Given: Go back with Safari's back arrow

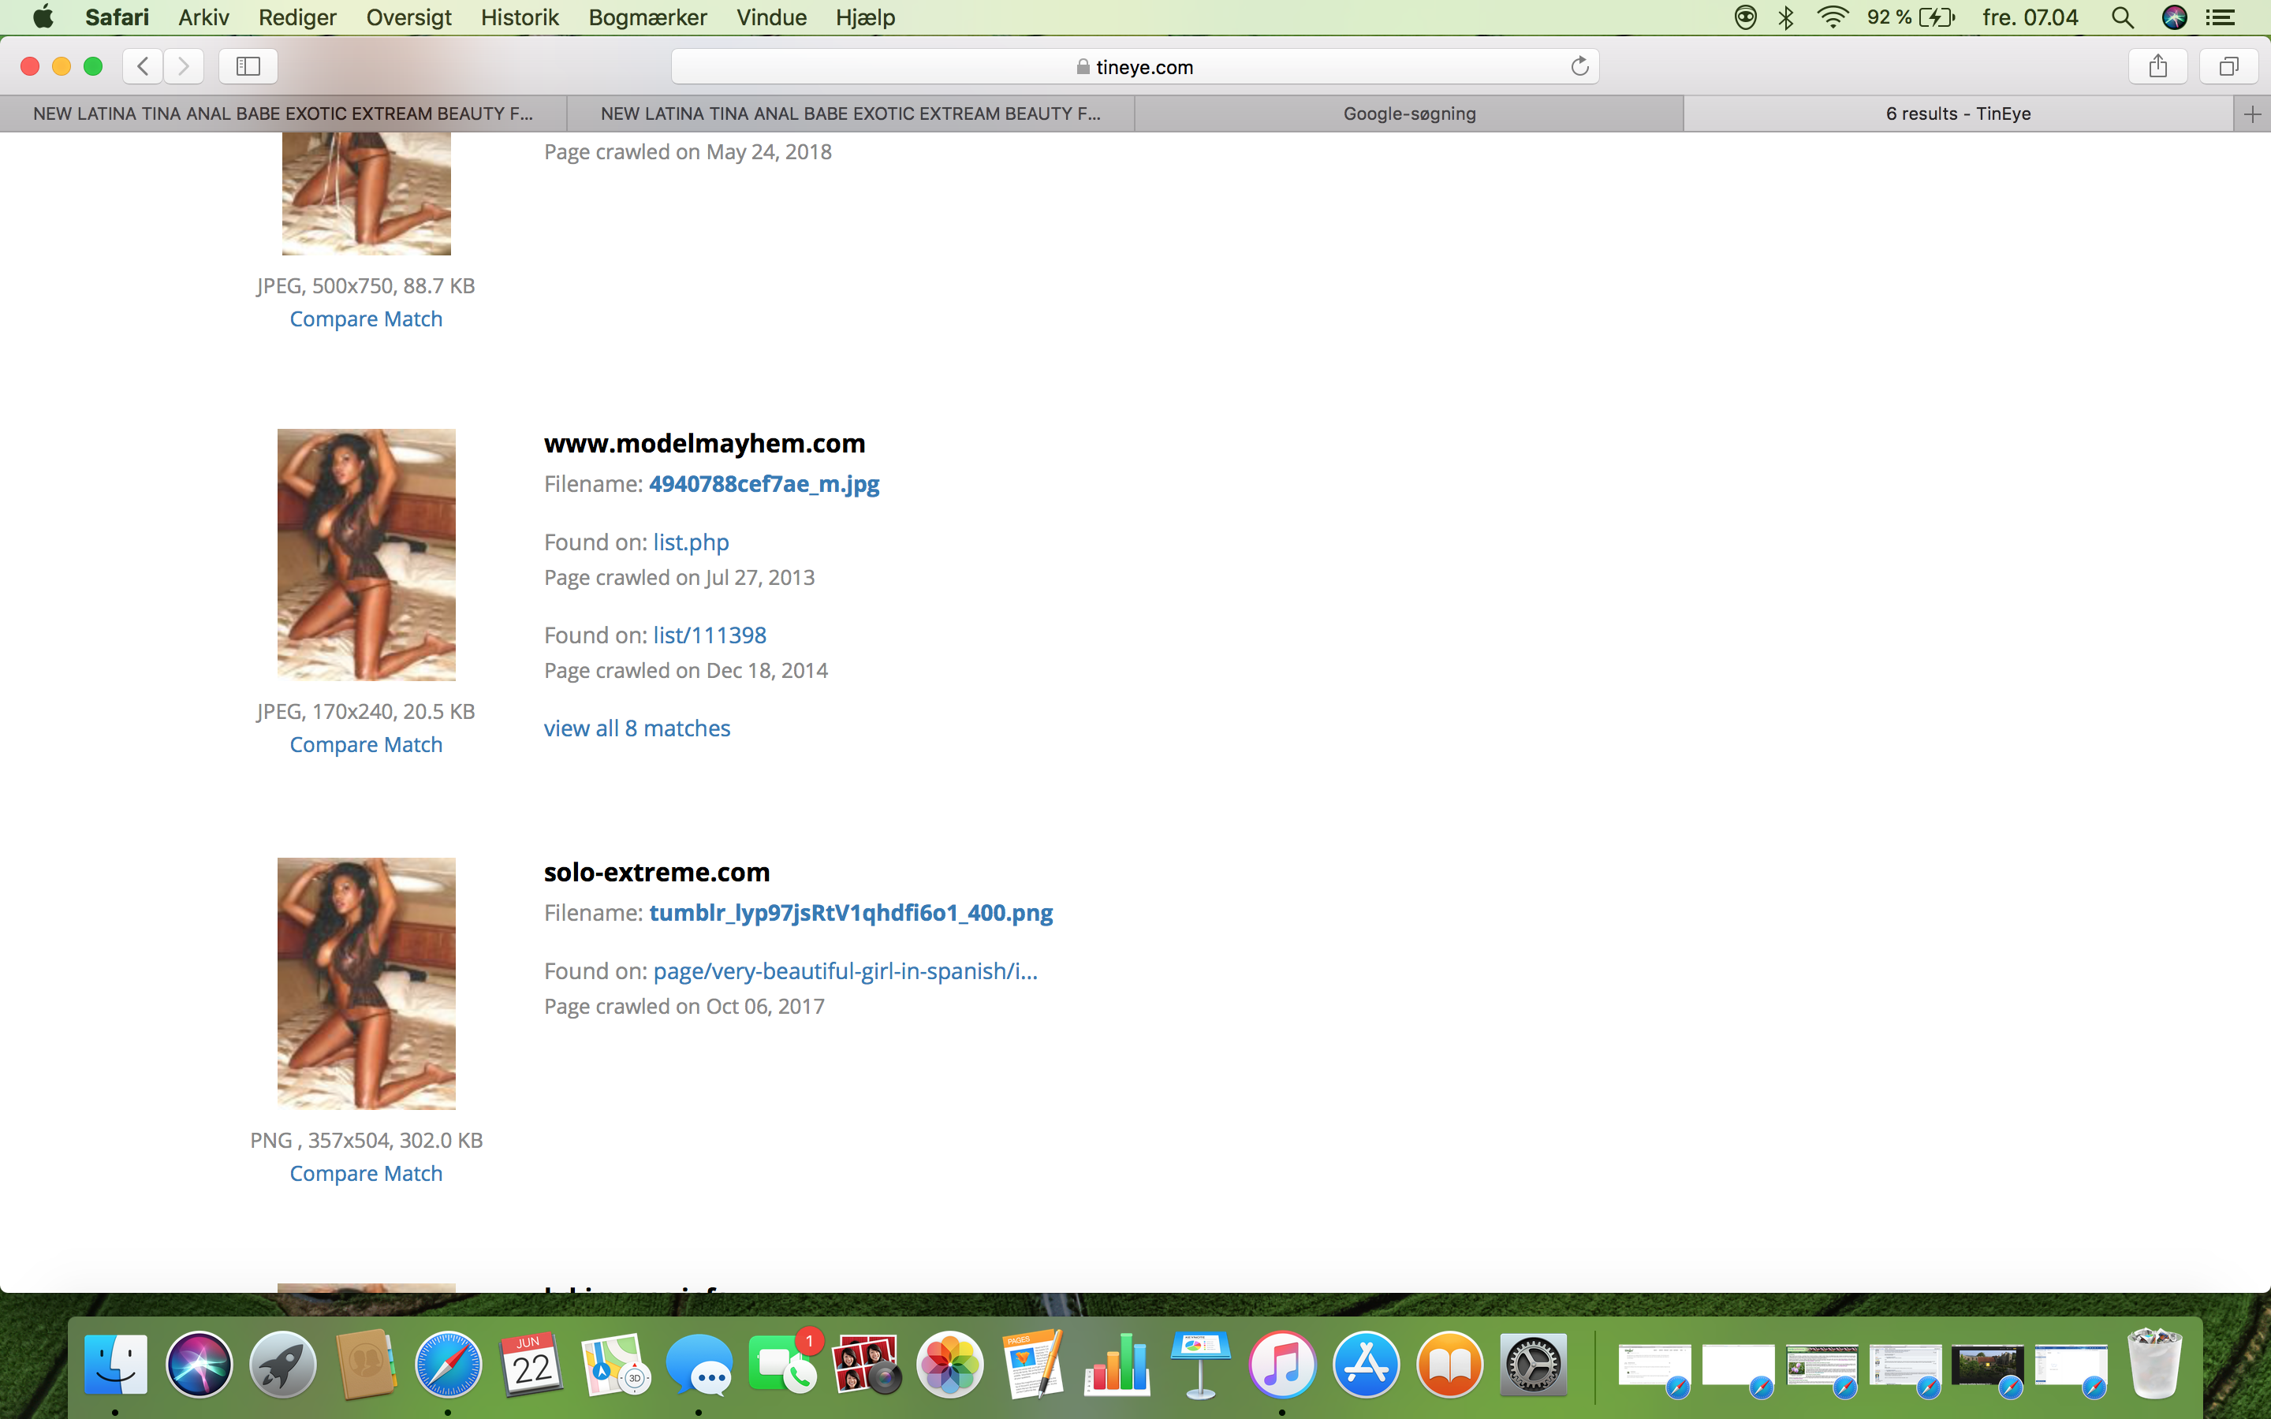Looking at the screenshot, I should click(143, 65).
